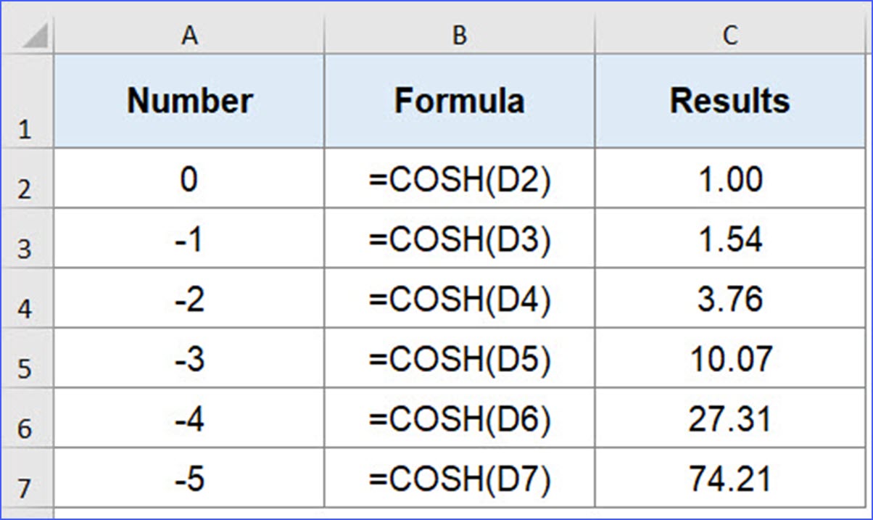Select column A header

[x=190, y=32]
